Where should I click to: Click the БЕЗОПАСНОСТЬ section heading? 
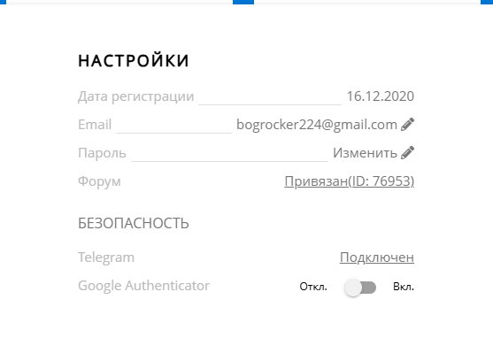pos(134,223)
